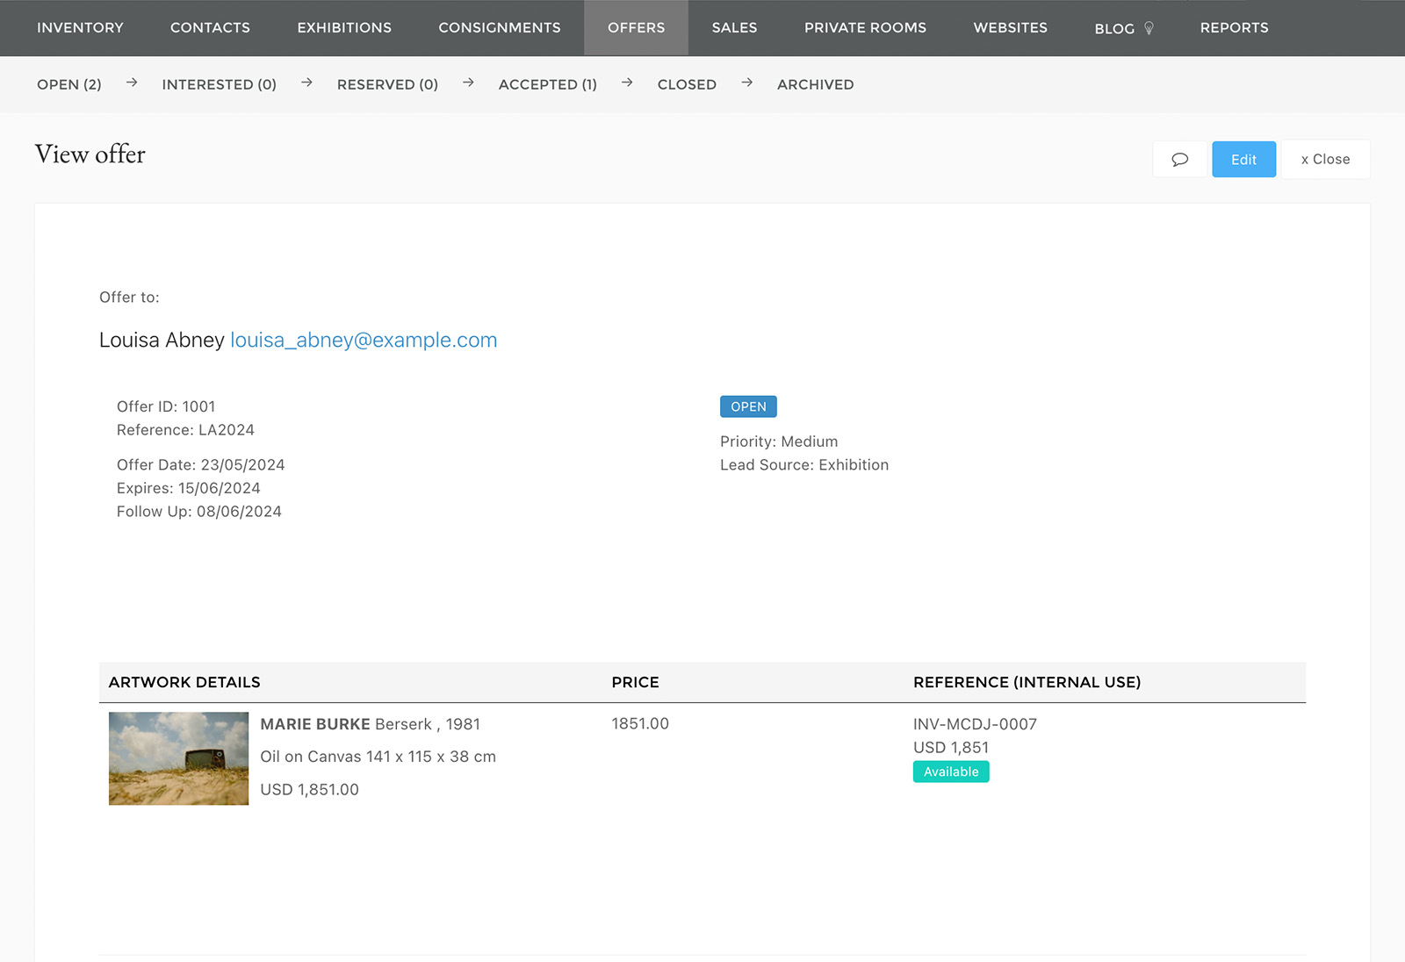1405x962 pixels.
Task: Open the Inventory menu
Action: pyautogui.click(x=80, y=28)
